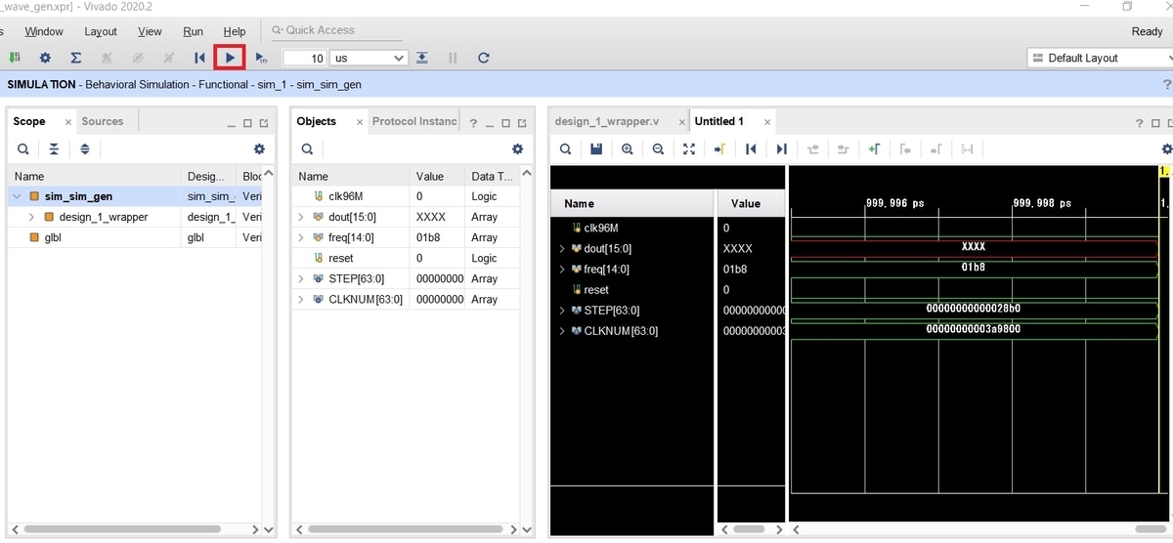Switch to the design_1_wrapper.v tab
Image resolution: width=1173 pixels, height=543 pixels.
(x=606, y=121)
